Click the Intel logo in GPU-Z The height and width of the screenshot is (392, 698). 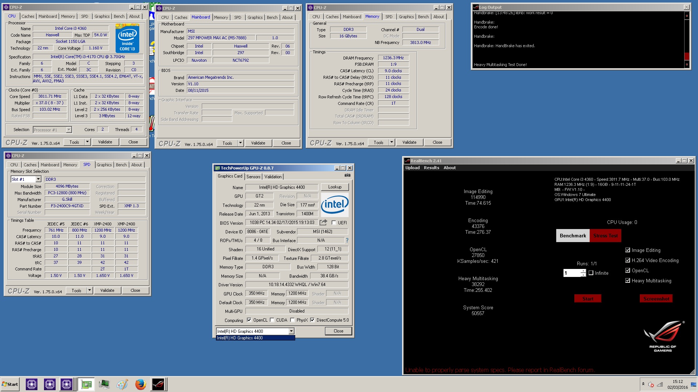tap(334, 205)
